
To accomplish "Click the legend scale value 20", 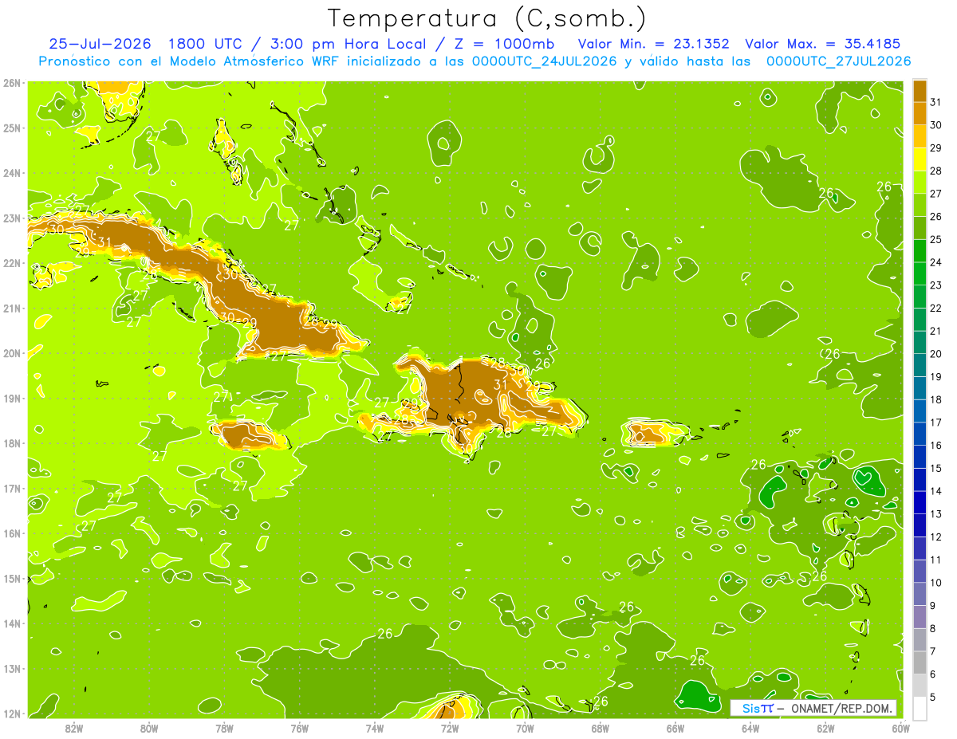I will 936,354.
